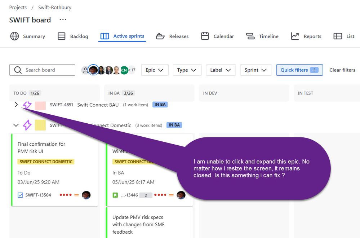
Task: Open the Releases tab
Action: pos(172,36)
